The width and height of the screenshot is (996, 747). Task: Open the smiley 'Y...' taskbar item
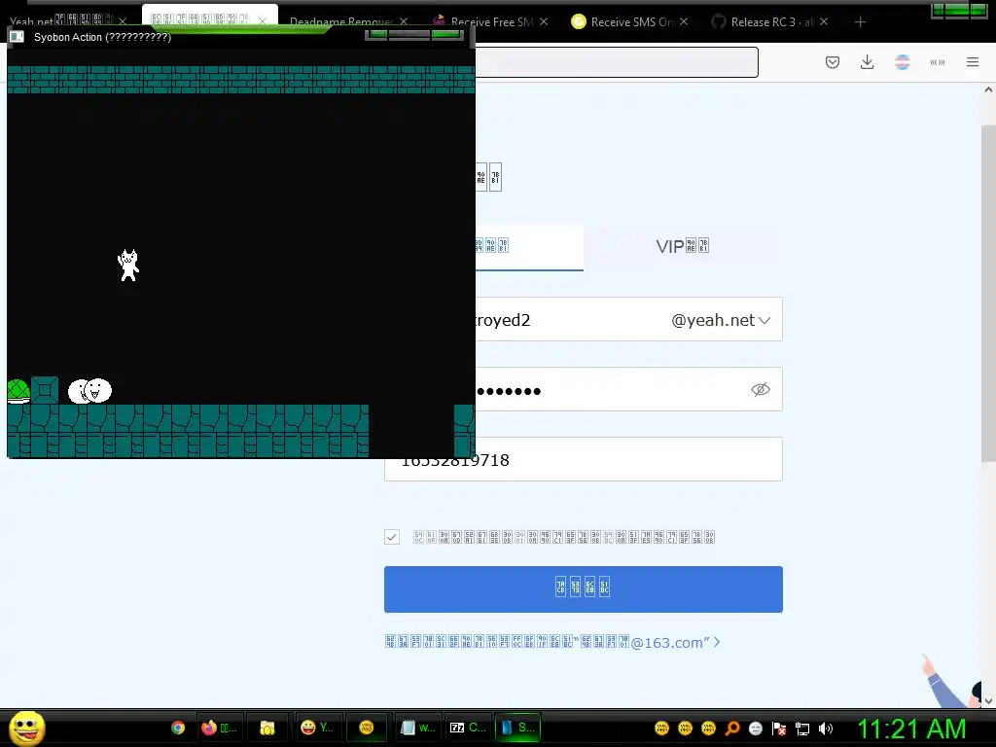[x=317, y=728]
